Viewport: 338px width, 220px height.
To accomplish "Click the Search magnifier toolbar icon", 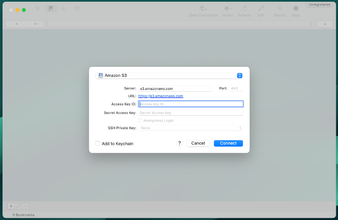I will pos(280,9).
